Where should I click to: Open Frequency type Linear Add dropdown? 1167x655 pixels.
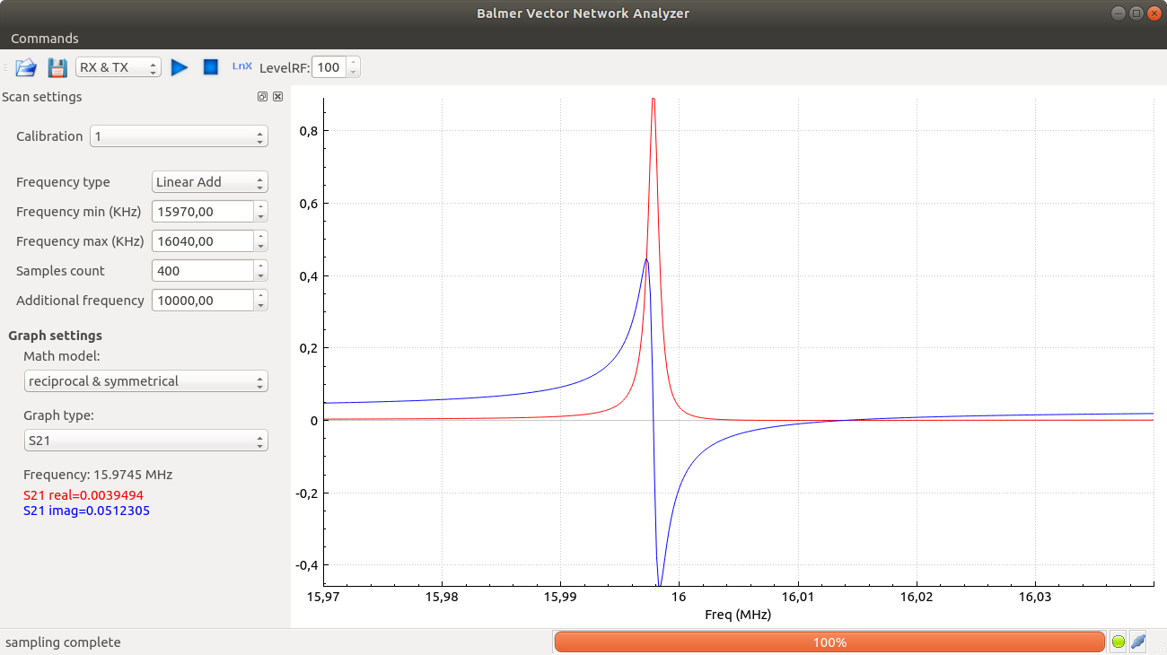tap(210, 182)
